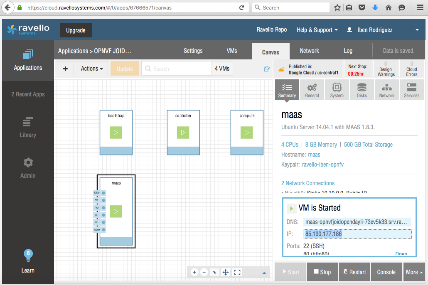Viewport: 428px width, 285px height.
Task: Open the Ravello Repo link
Action: click(x=272, y=29)
